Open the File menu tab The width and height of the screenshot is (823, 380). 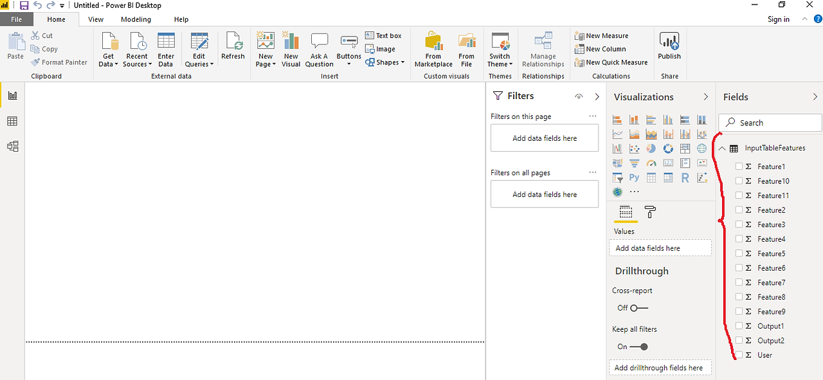pos(16,19)
